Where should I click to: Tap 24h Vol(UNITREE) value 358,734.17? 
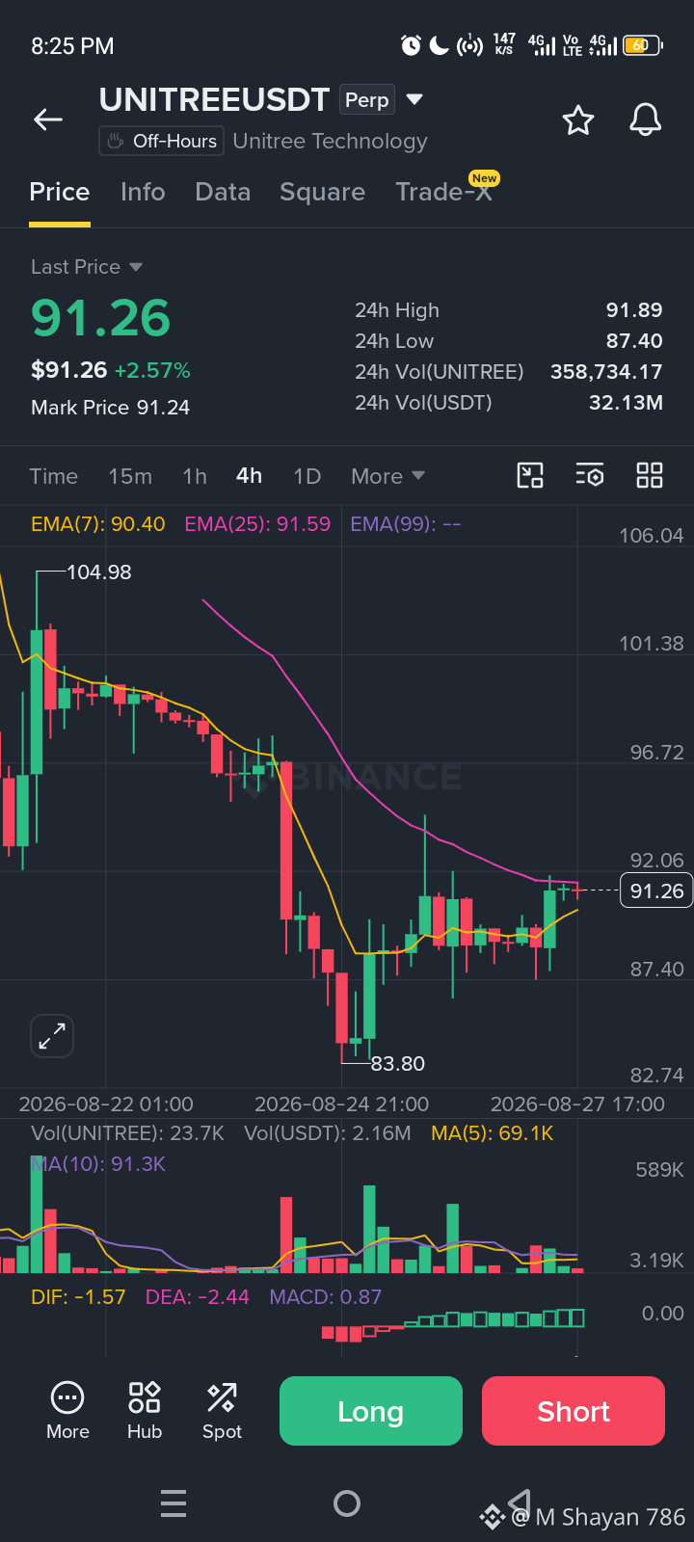point(606,372)
